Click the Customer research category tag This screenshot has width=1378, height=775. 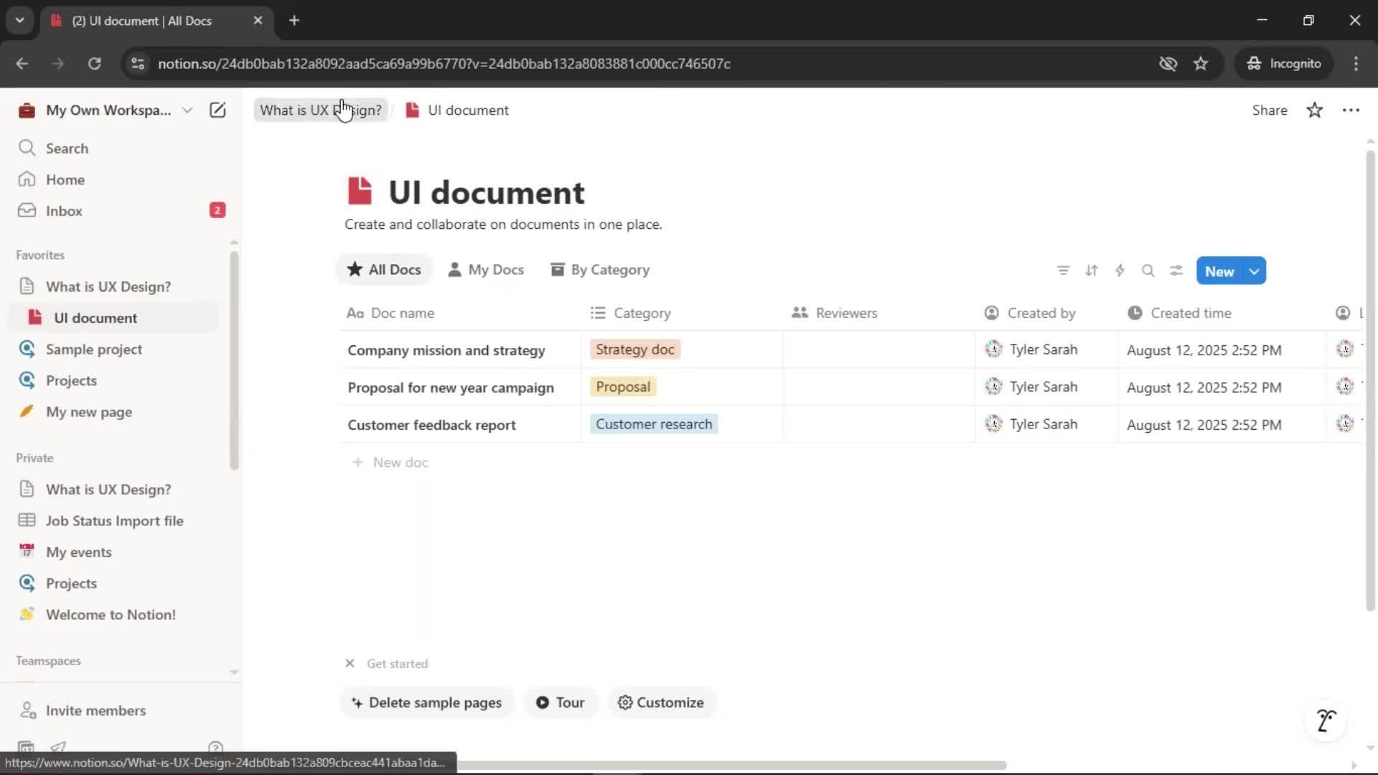click(654, 424)
